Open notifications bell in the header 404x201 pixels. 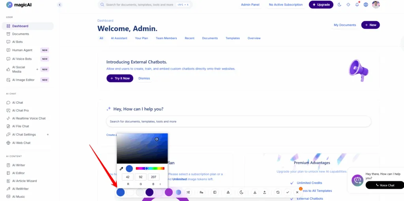tap(357, 5)
